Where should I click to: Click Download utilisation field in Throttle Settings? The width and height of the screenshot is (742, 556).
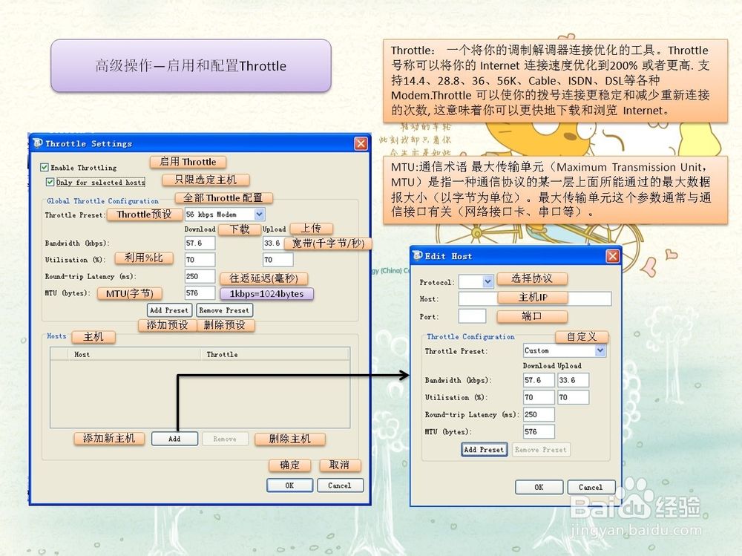click(x=200, y=260)
